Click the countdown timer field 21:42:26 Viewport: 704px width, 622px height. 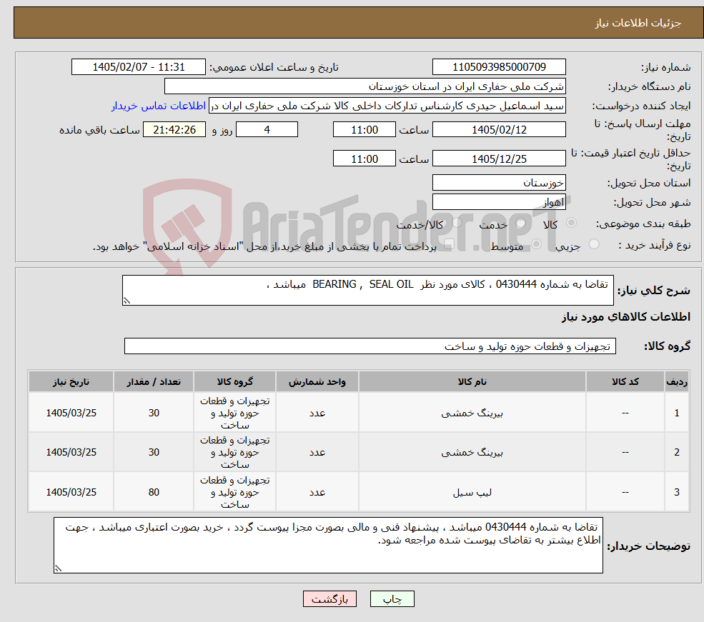[174, 129]
